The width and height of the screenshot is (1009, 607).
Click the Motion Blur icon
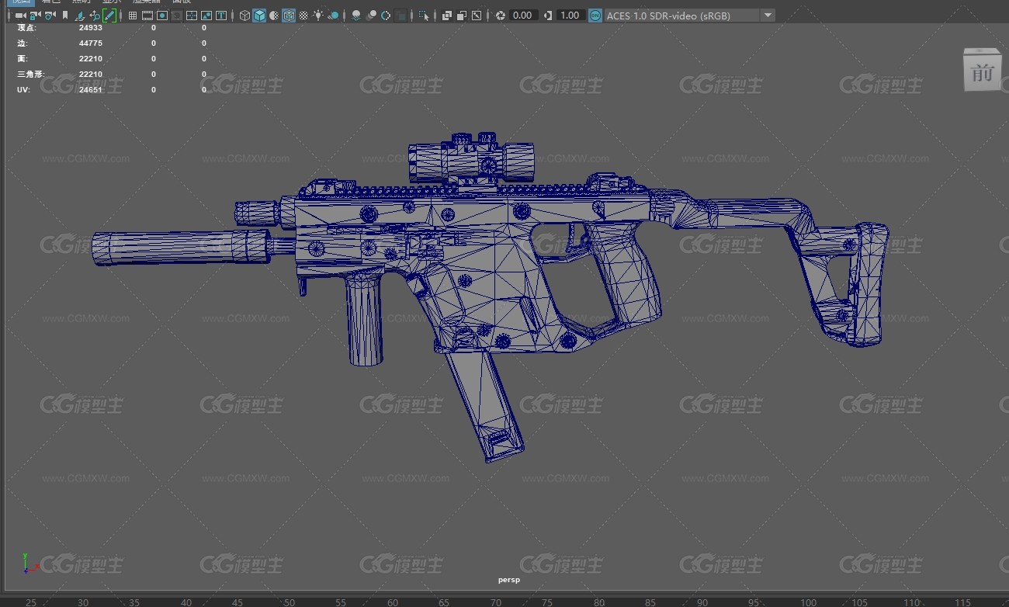click(x=371, y=16)
